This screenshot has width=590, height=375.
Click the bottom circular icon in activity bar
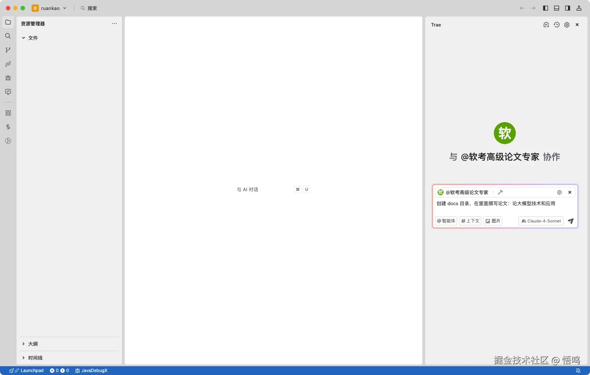click(x=8, y=141)
